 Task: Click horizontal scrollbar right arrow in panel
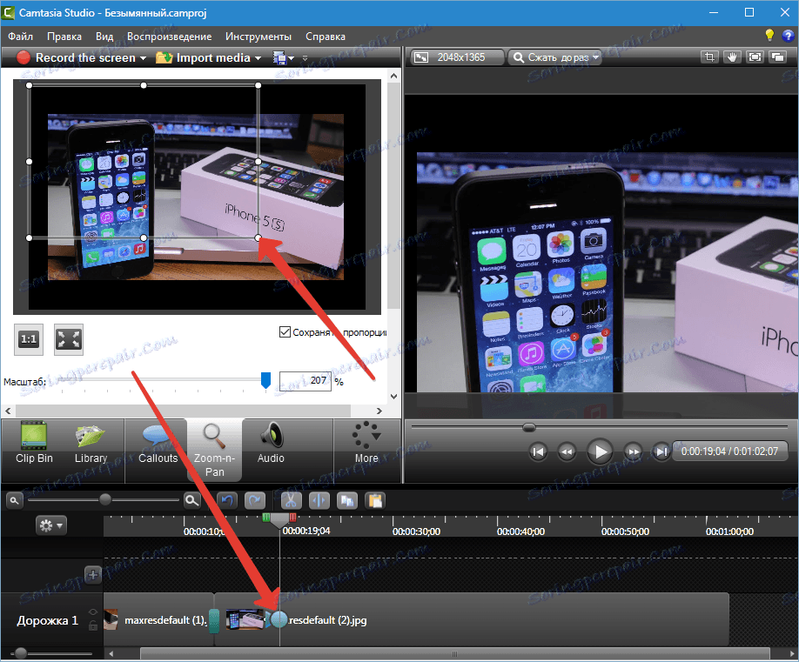click(x=379, y=411)
